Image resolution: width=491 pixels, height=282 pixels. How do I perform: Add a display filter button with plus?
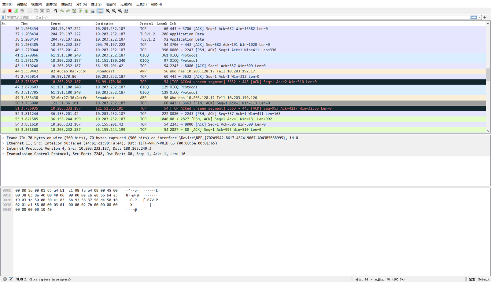(x=485, y=17)
